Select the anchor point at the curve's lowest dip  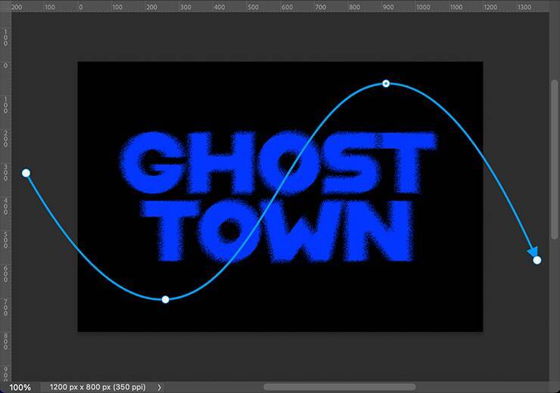[166, 299]
